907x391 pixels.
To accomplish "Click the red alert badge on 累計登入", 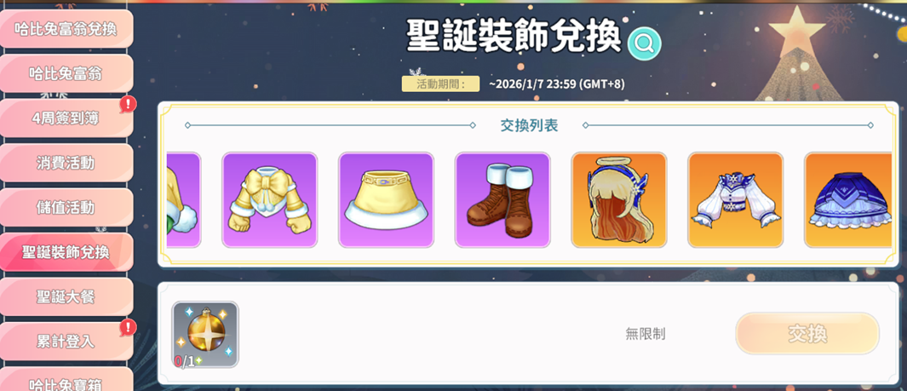I will coord(128,328).
